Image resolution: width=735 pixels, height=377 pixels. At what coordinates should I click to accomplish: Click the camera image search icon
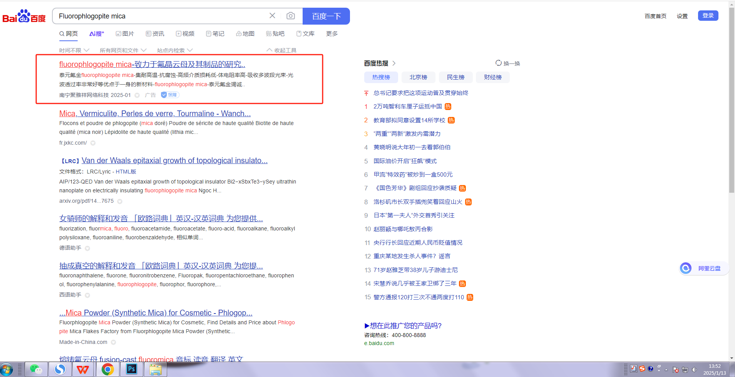coord(291,16)
